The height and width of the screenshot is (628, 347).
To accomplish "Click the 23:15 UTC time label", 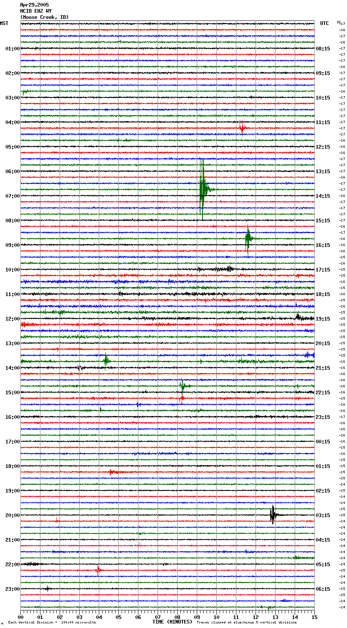I will 323,417.
